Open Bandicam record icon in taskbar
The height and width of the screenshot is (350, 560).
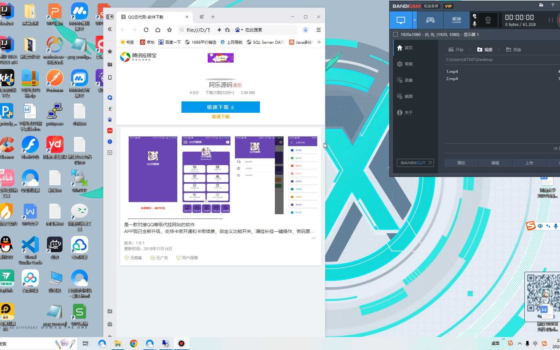click(181, 344)
